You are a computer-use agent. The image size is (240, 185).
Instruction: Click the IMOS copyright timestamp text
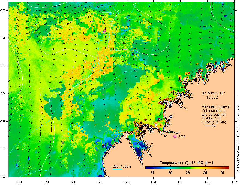tap(238, 139)
